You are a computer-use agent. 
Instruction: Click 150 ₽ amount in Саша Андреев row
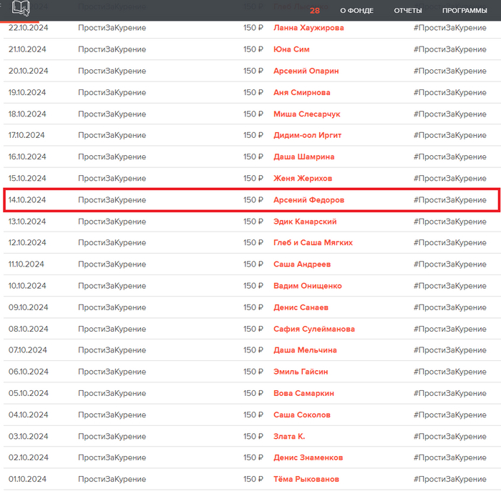[253, 264]
